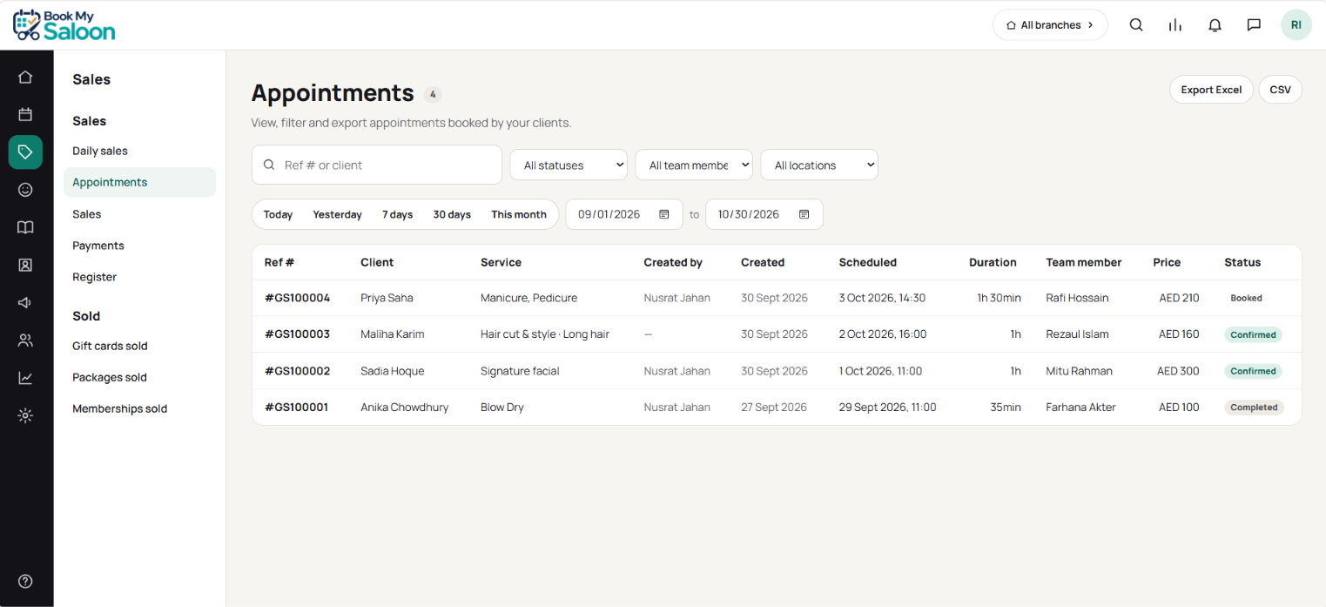1326x607 pixels.
Task: Open the Home icon in the sidebar
Action: tap(25, 77)
